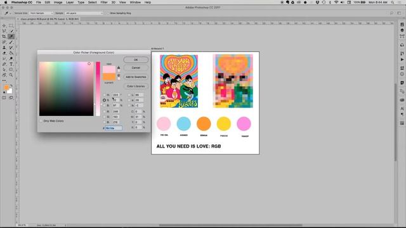Select the Zoom tool
This screenshot has width=406, height=228.
(11, 75)
